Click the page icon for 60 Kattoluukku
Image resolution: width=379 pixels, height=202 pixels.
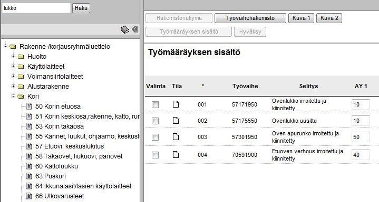pos(29,166)
